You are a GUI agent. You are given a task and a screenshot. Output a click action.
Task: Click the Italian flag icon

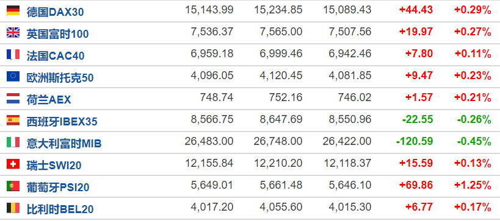(x=13, y=142)
